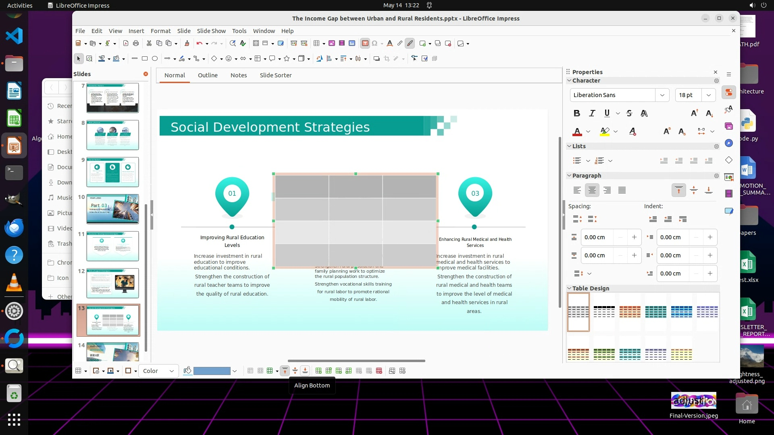This screenshot has height=435, width=774.
Task: Toggle center paragraph alignment
Action: click(592, 190)
